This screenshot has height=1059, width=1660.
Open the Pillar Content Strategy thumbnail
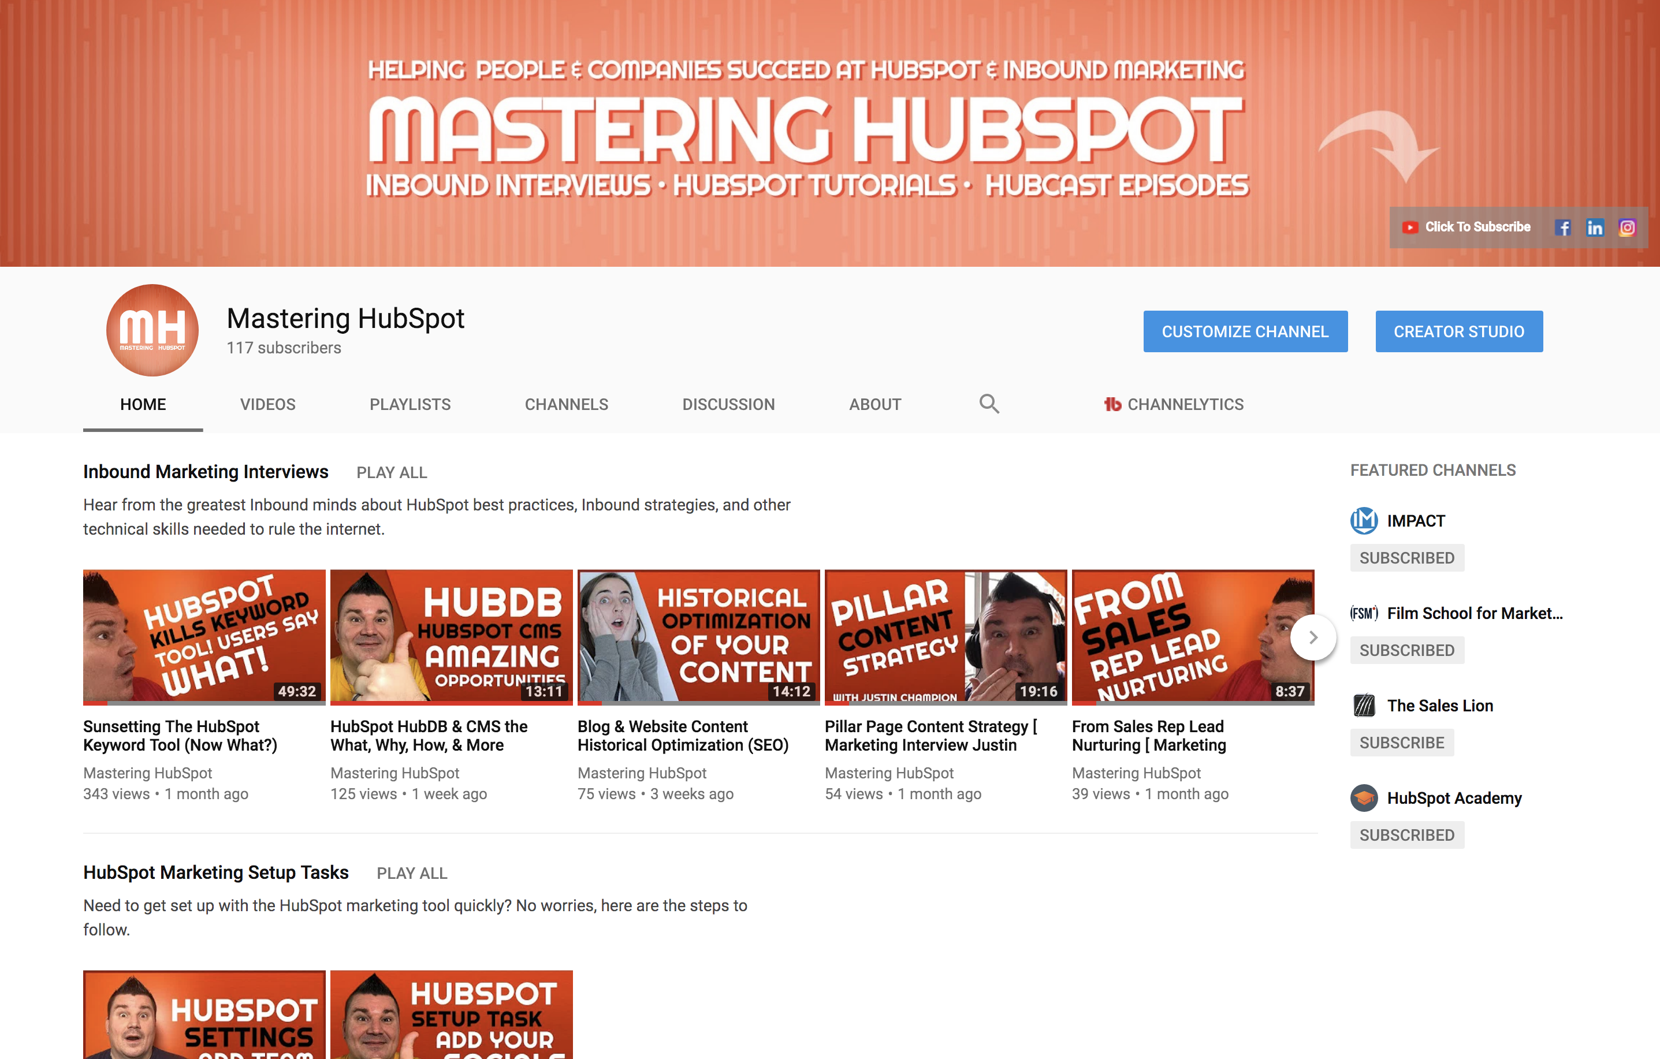click(x=945, y=637)
